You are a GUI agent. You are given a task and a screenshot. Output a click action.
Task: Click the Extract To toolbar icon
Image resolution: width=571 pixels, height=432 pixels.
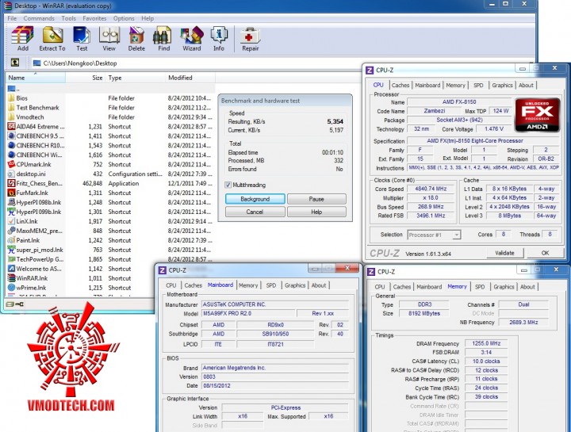52,36
